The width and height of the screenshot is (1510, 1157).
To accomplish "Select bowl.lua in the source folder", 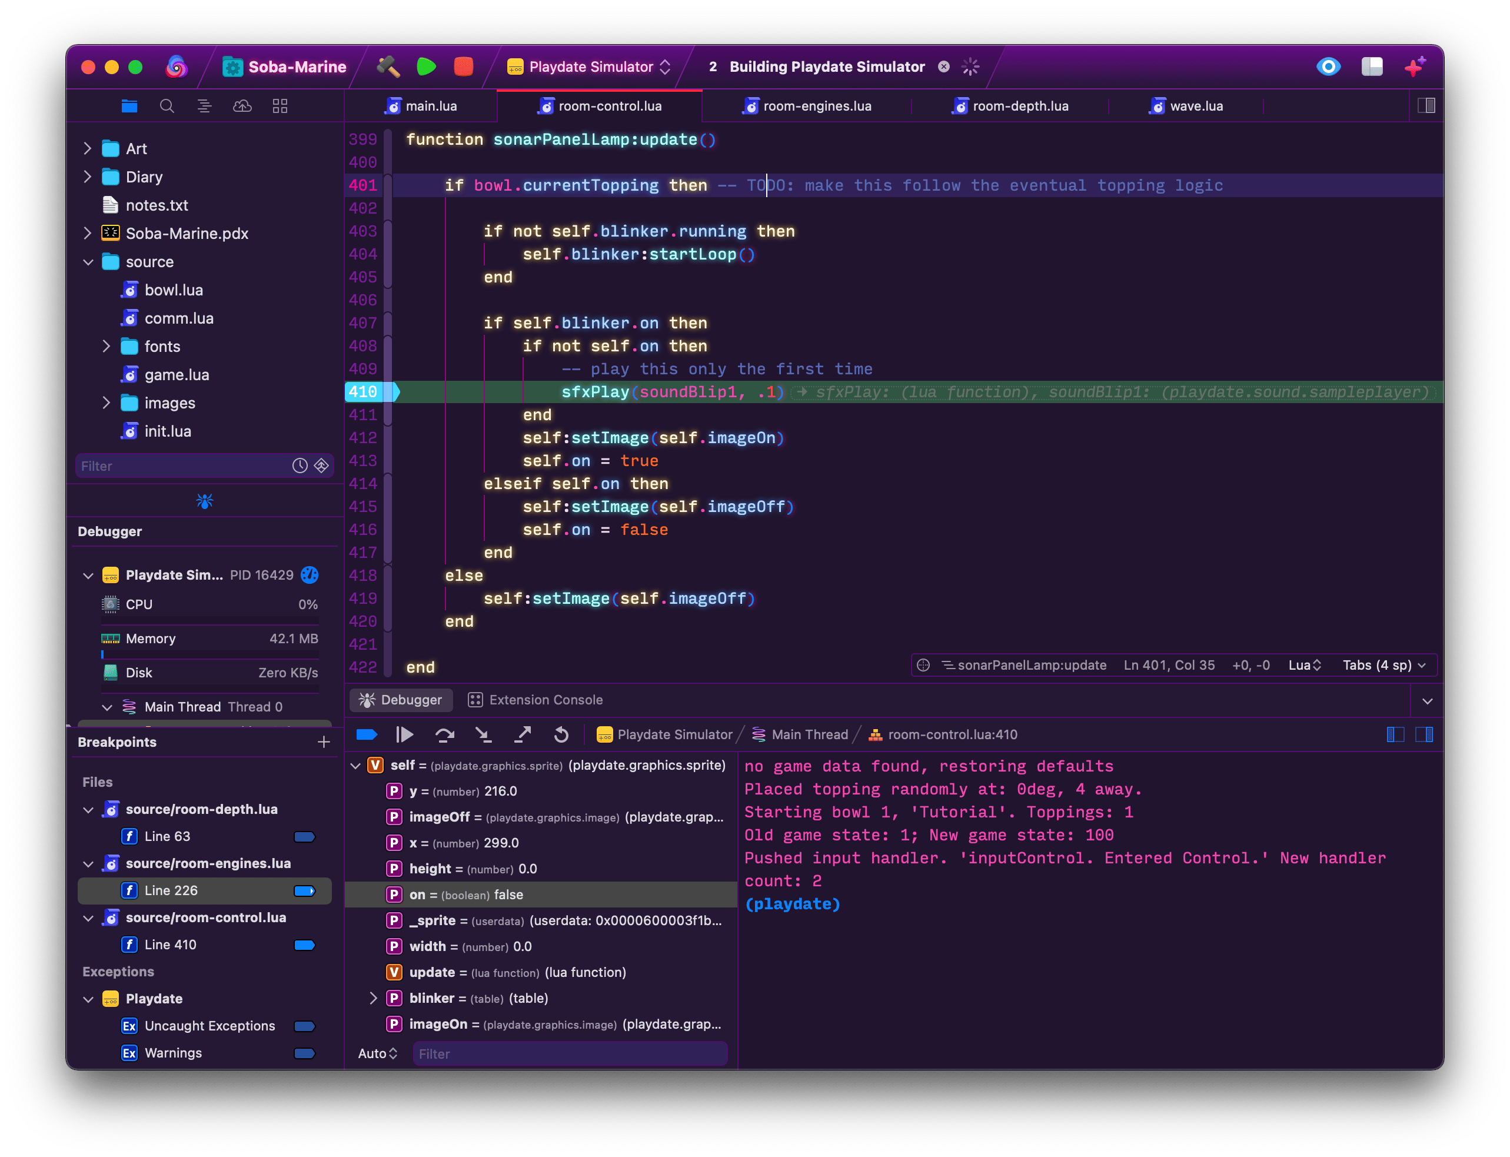I will [x=174, y=290].
